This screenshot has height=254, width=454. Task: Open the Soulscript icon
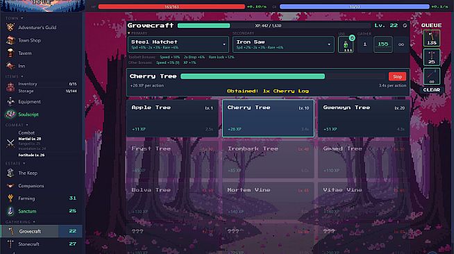[x=10, y=115]
